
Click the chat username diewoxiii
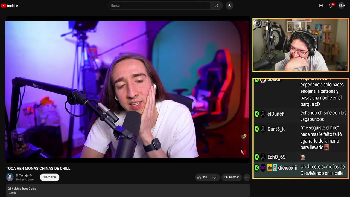coord(288,168)
